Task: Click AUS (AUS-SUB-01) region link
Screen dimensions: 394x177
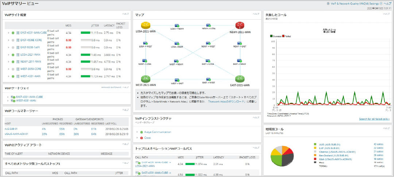Action: click(x=330, y=145)
